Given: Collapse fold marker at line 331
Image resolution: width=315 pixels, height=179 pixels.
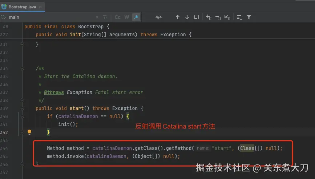Looking at the screenshot, I should coord(22,44).
